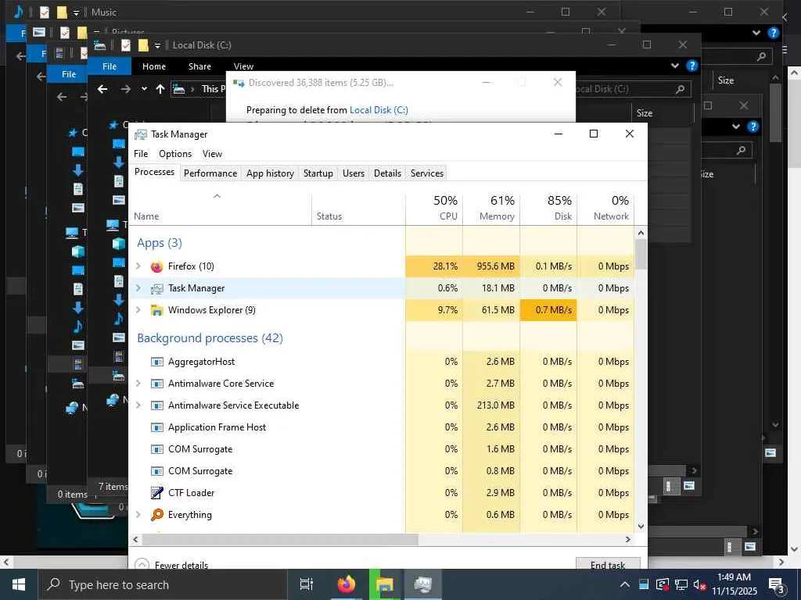The image size is (801, 600).
Task: Click the Antimalware Core Service icon
Action: click(x=156, y=384)
